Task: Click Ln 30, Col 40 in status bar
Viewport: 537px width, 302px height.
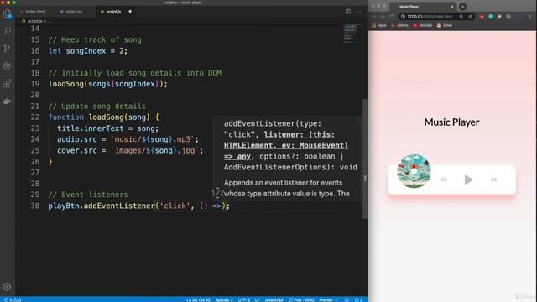Action: pos(198,299)
